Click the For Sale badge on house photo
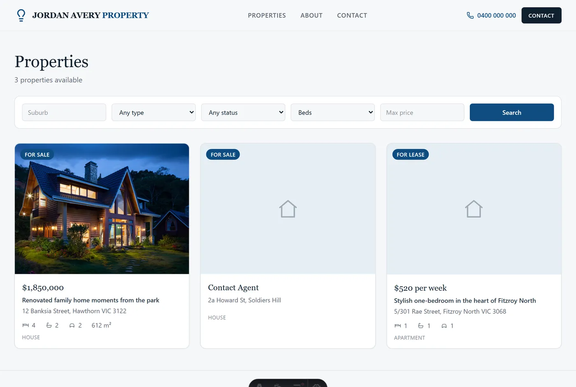Screen dimensions: 576x387 point(37,155)
